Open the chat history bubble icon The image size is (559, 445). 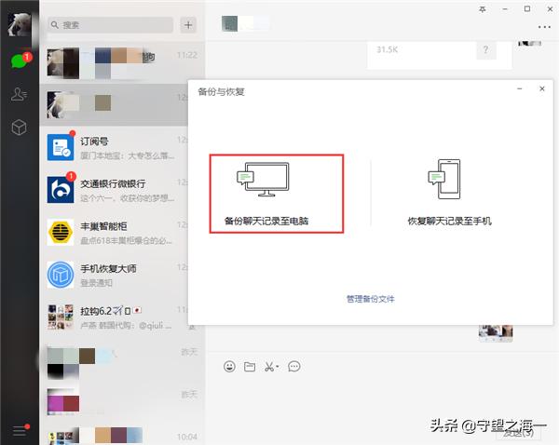click(294, 366)
